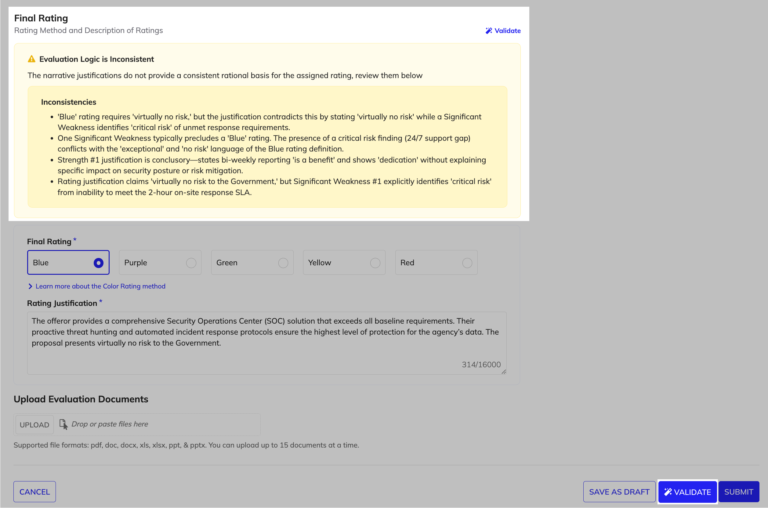Click the 'Inconsistencies' heading
Image resolution: width=768 pixels, height=508 pixels.
(69, 102)
